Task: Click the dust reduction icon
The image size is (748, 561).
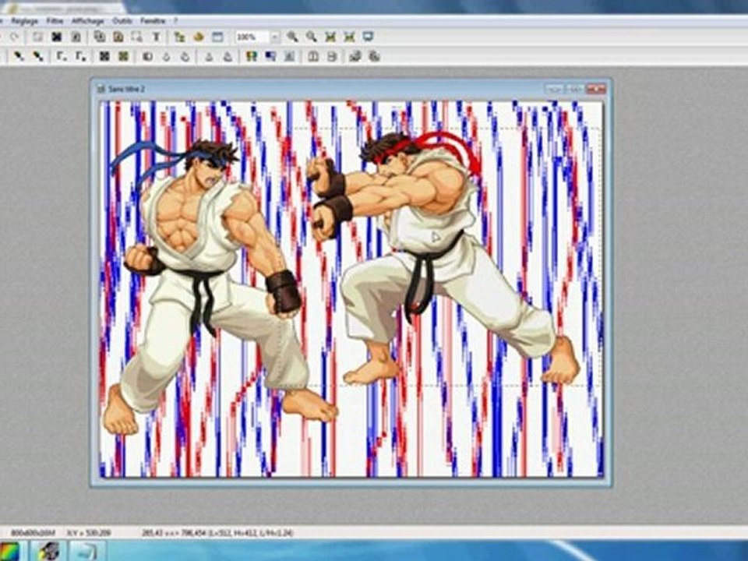Action: (x=147, y=56)
